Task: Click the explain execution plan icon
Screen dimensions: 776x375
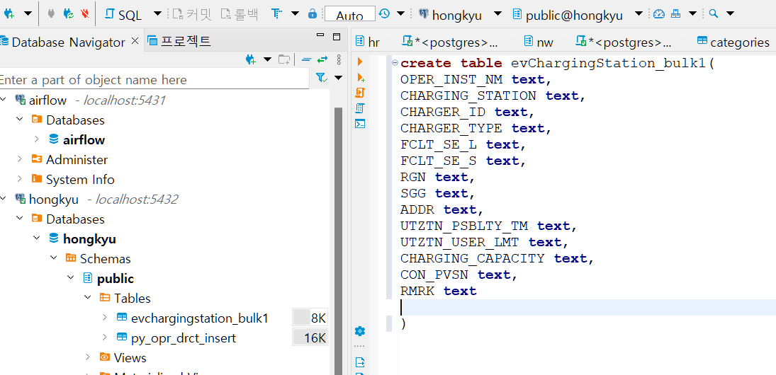Action: [360, 108]
